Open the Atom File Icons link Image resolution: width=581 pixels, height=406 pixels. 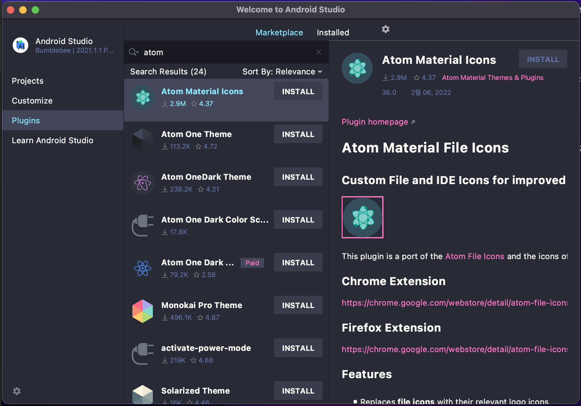click(x=475, y=256)
